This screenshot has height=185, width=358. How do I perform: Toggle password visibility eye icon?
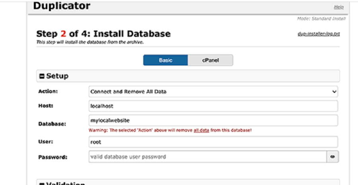(333, 157)
